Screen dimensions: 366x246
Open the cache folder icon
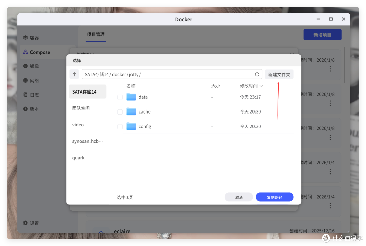click(131, 111)
